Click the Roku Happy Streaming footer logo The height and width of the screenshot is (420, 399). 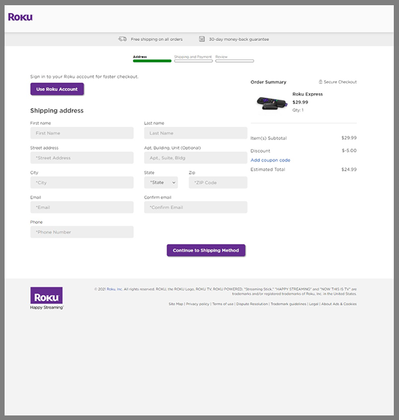tap(47, 298)
